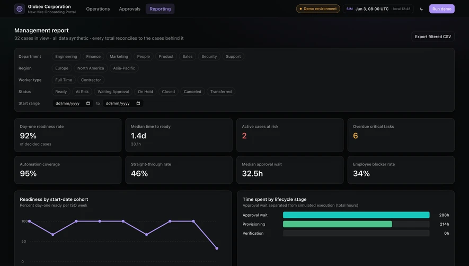469x266 pixels.
Task: Click the Demo environment badge
Action: [x=318, y=8]
